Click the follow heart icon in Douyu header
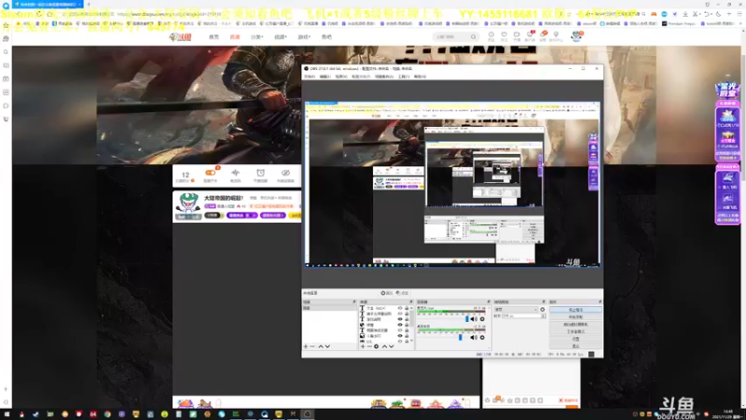Screen dimensions: 746x420 504,35
